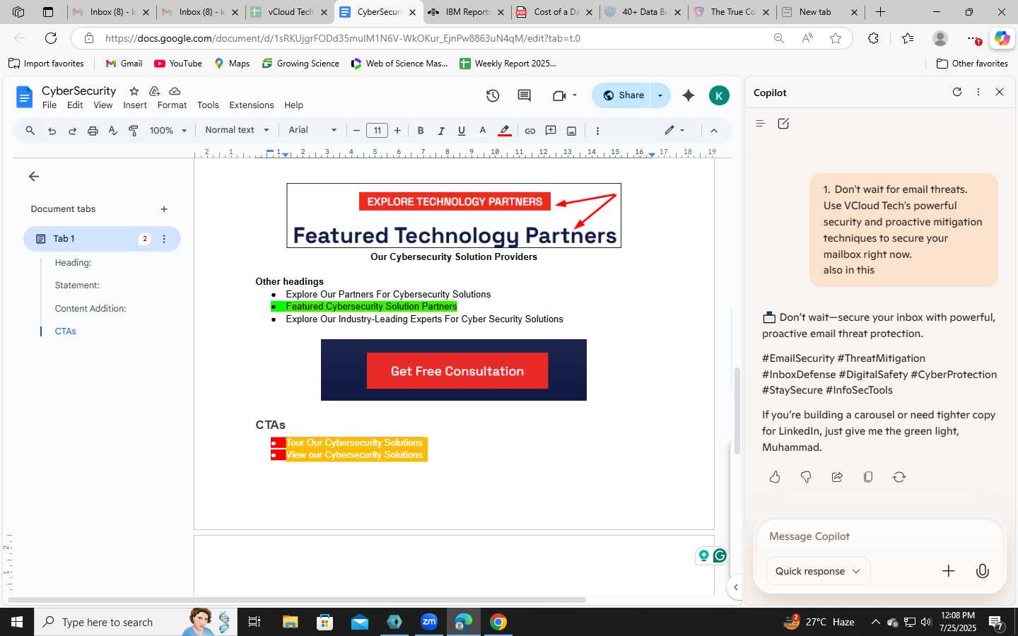Click the font size field
Viewport: 1018px width, 636px height.
click(x=378, y=131)
